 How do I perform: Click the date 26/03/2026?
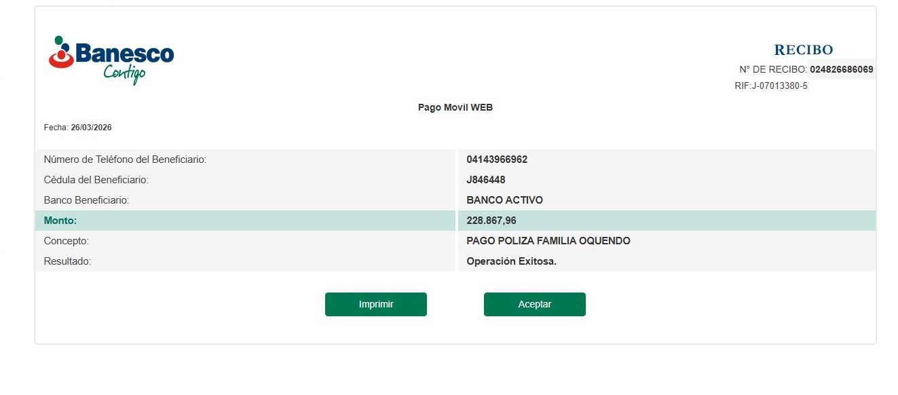pyautogui.click(x=91, y=128)
